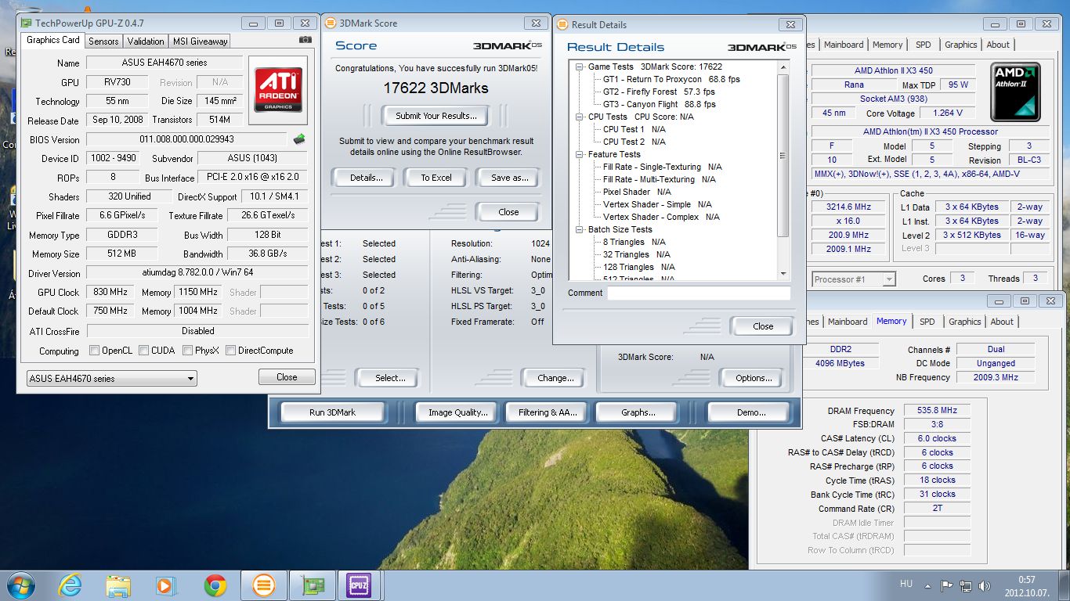
Task: Collapse the Game Tests tree node
Action: (580, 67)
